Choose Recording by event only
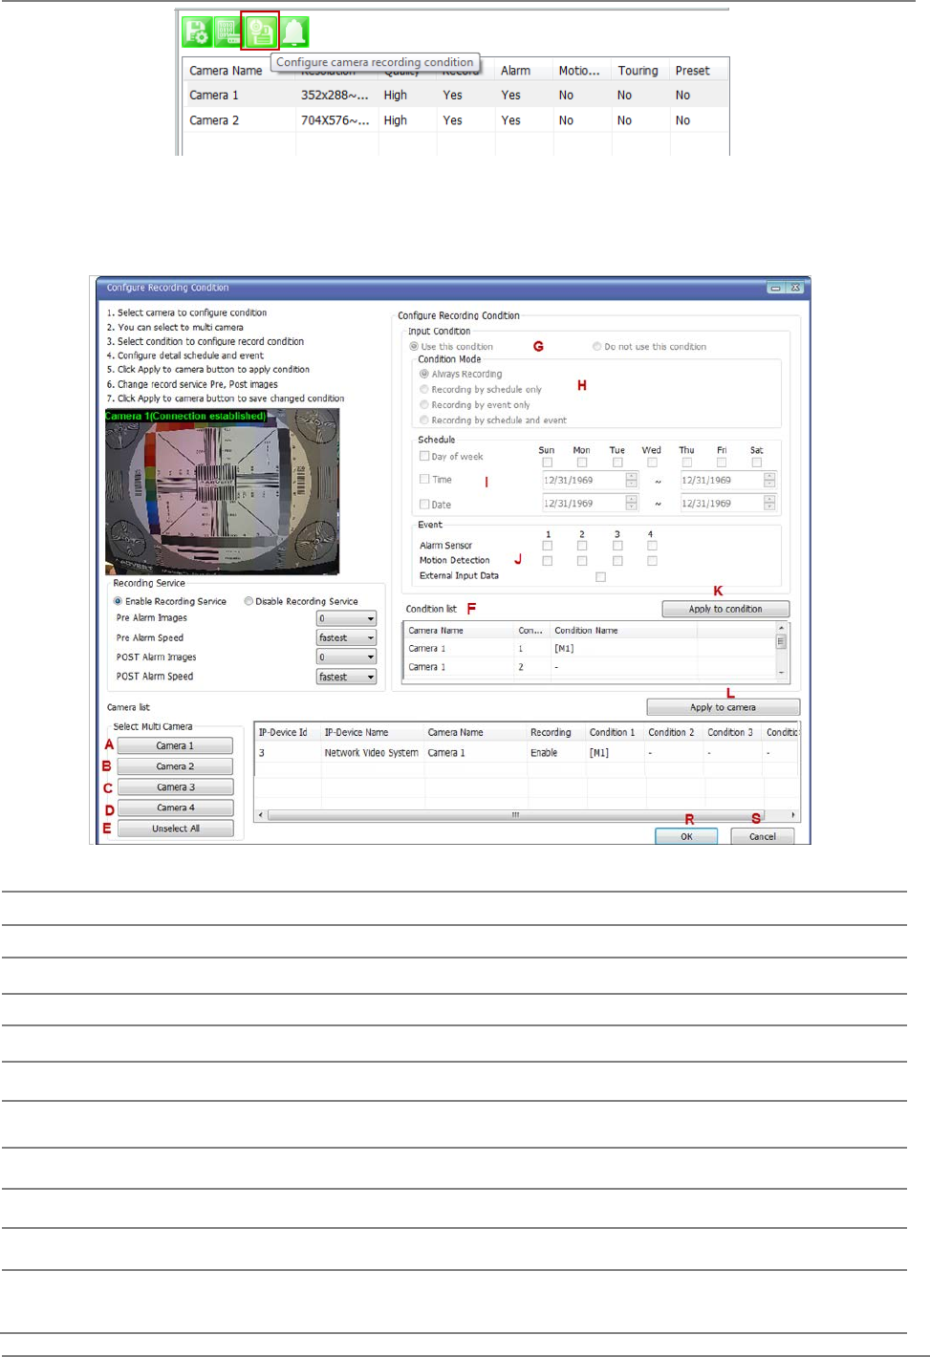930x1357 pixels. point(424,404)
